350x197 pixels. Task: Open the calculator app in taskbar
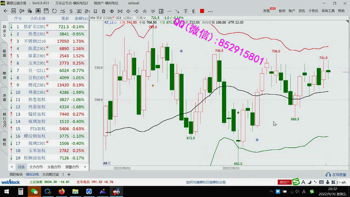(21, 191)
